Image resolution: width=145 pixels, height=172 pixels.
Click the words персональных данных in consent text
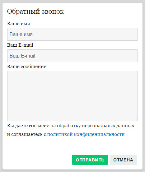pyautogui.click(x=108, y=126)
